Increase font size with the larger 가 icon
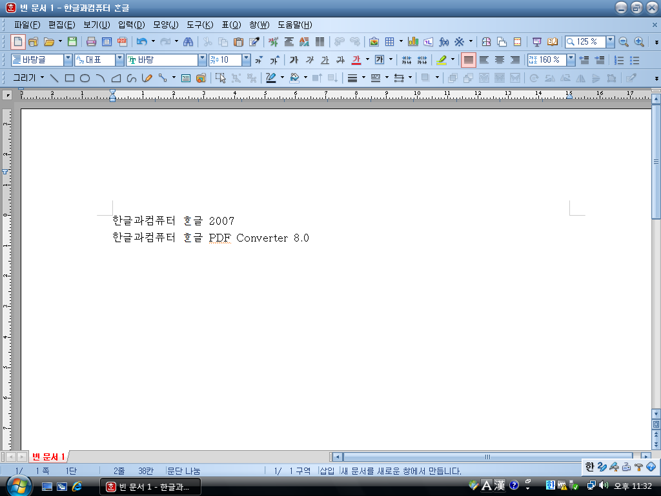This screenshot has height=496, width=661. pyautogui.click(x=275, y=60)
